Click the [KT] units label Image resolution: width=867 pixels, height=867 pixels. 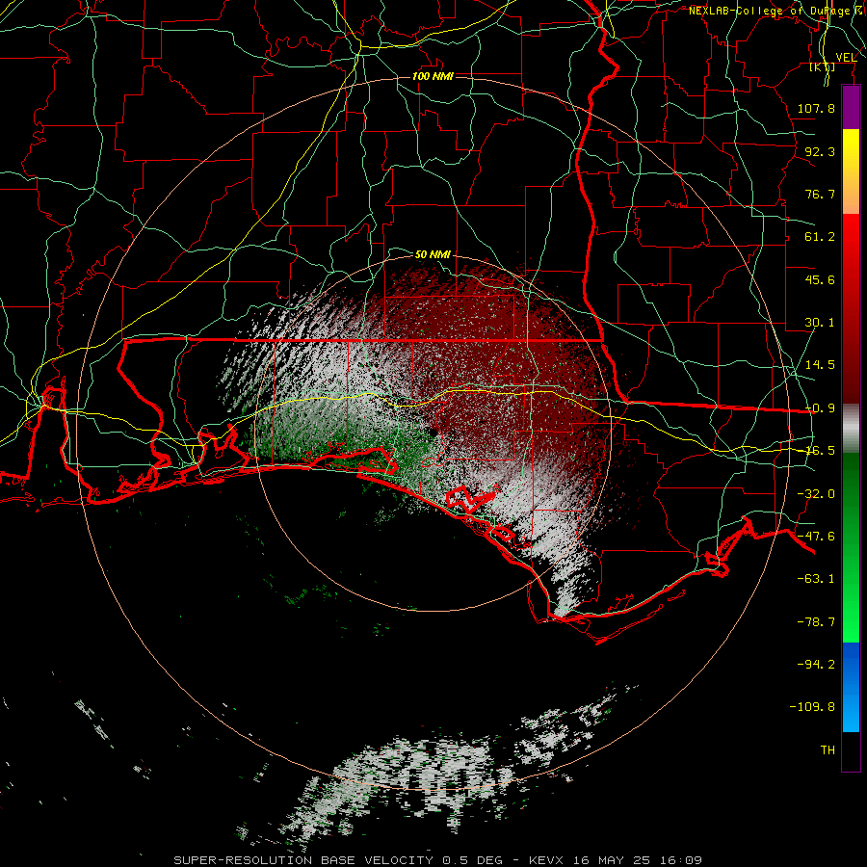[x=823, y=66]
